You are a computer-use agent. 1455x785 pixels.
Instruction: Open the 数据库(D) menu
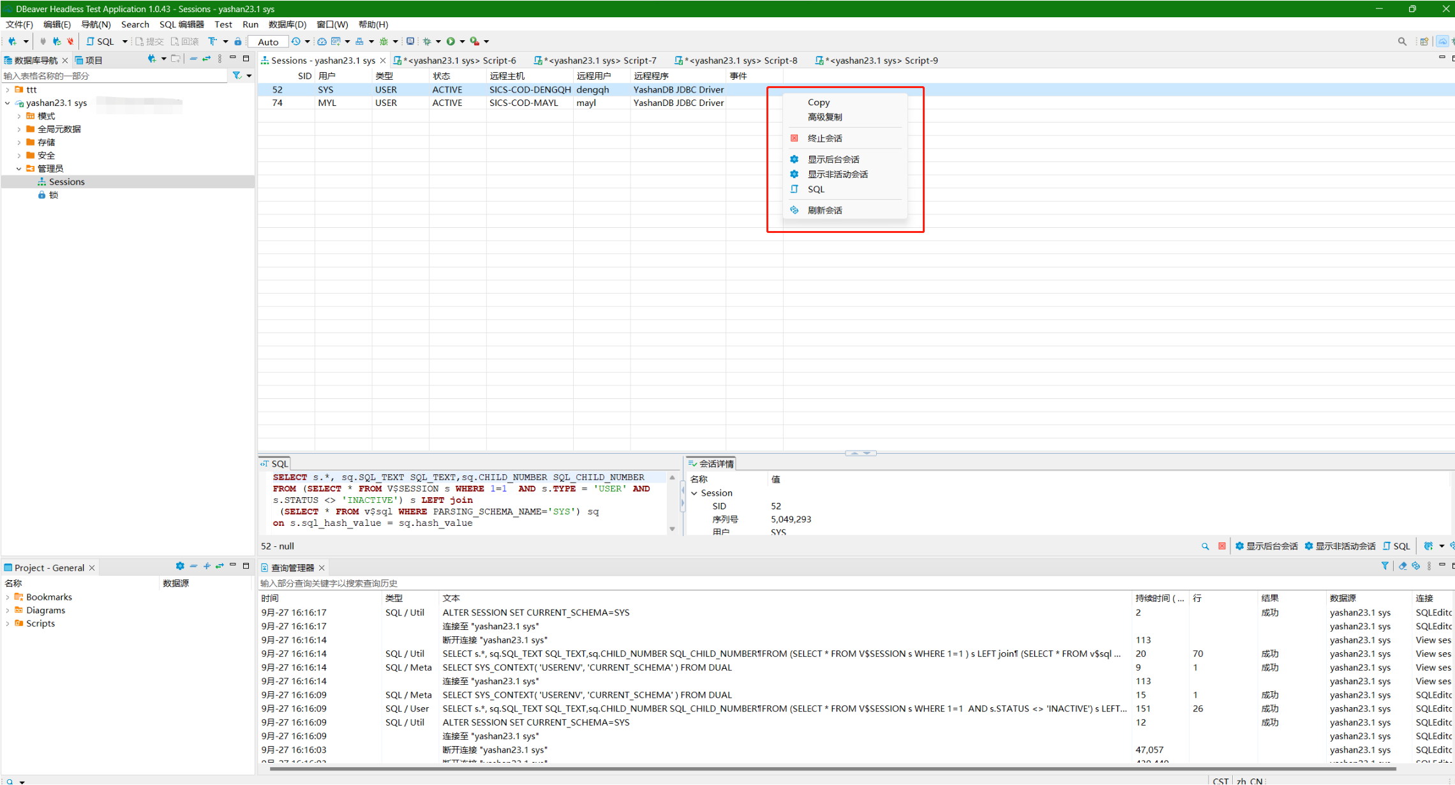tap(287, 24)
